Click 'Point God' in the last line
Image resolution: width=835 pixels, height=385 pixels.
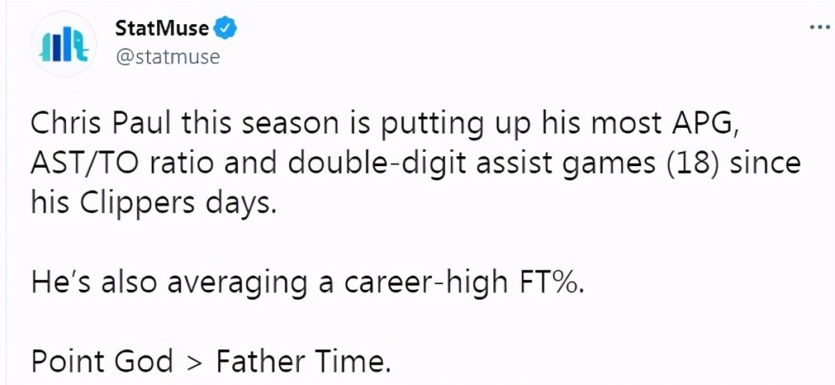click(102, 362)
